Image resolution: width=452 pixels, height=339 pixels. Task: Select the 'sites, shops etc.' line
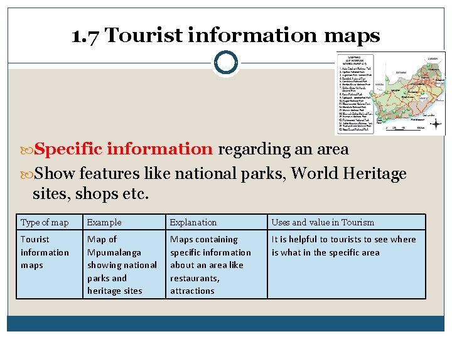tap(90, 193)
